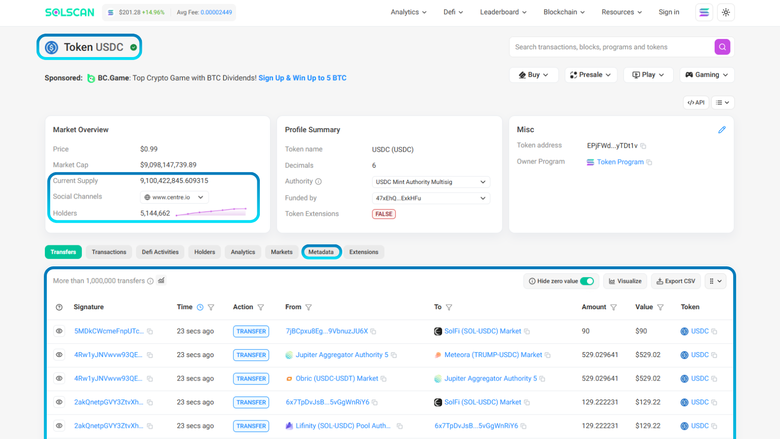780x439 pixels.
Task: Expand the Blockchain nav menu
Action: pos(564,12)
